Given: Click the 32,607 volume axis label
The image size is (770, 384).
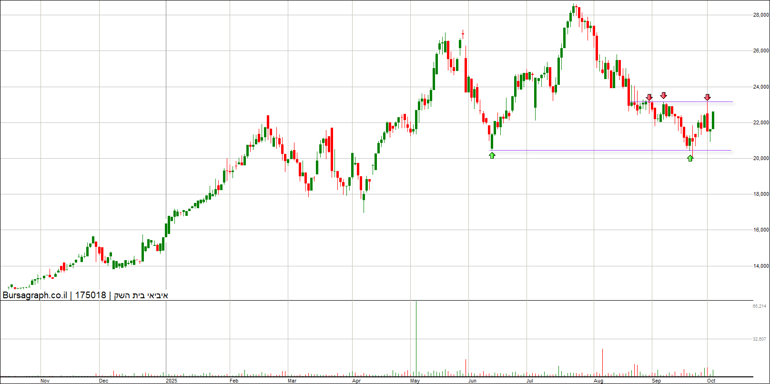Looking at the screenshot, I should (760, 339).
